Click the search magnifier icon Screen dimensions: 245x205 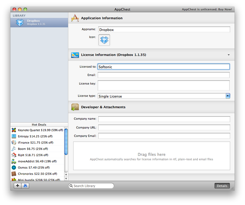point(71,186)
